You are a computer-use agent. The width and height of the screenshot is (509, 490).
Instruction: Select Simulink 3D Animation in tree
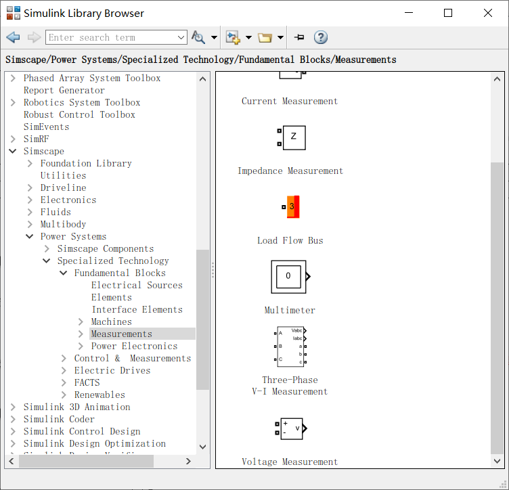tap(76, 407)
